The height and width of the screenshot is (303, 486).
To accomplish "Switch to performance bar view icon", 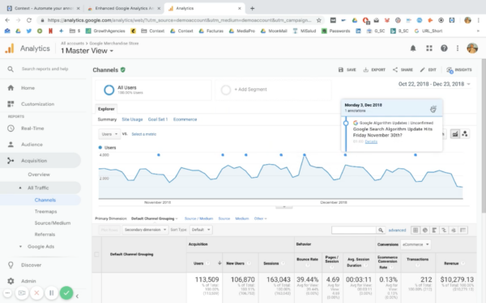I will tap(434, 230).
